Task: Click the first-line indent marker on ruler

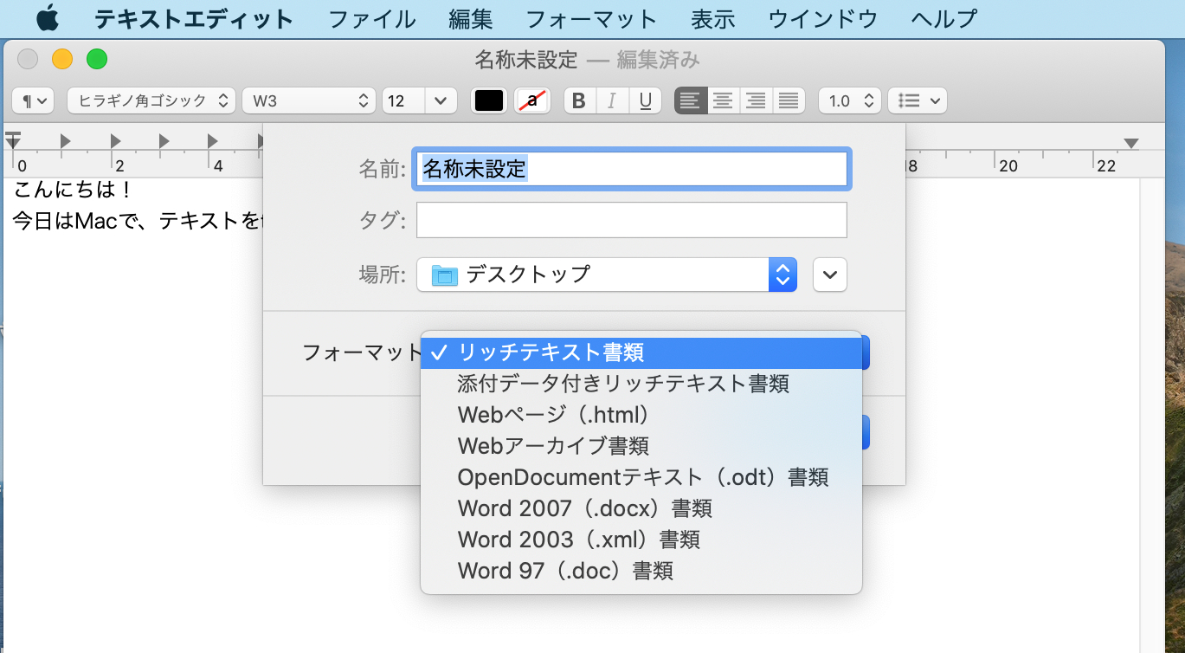Action: [13, 136]
